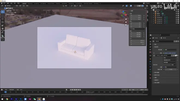Switch to the Modeling workspace tab
This screenshot has width=180, height=101.
[30, 4]
